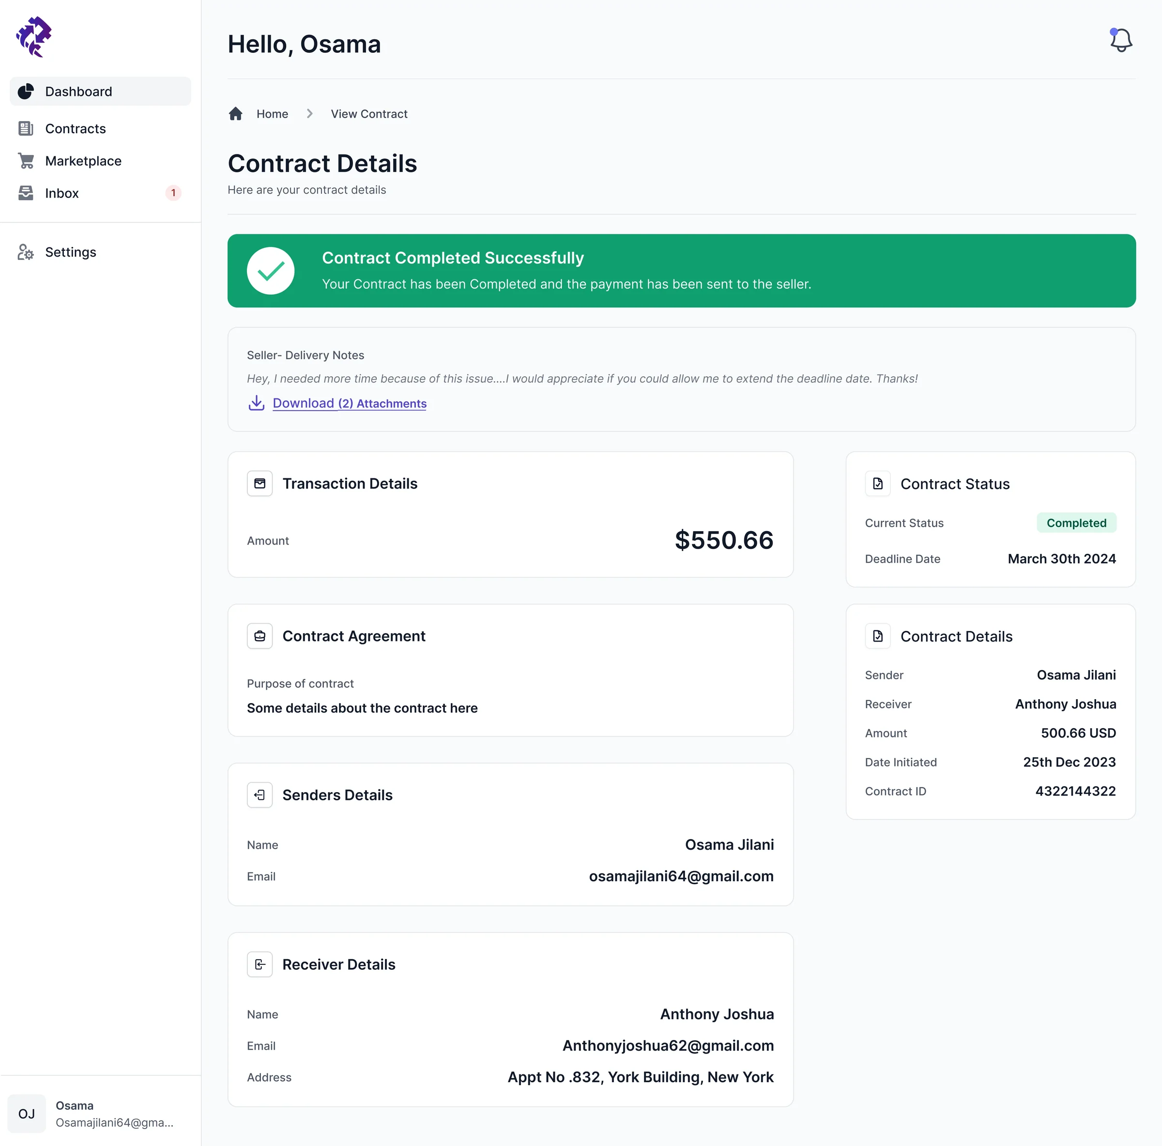Click the receiver address Appt No .832
The width and height of the screenshot is (1162, 1146).
[641, 1077]
